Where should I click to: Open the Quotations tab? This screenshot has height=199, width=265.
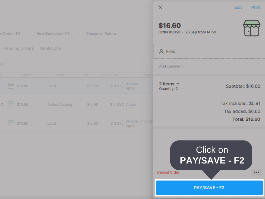click(x=50, y=48)
